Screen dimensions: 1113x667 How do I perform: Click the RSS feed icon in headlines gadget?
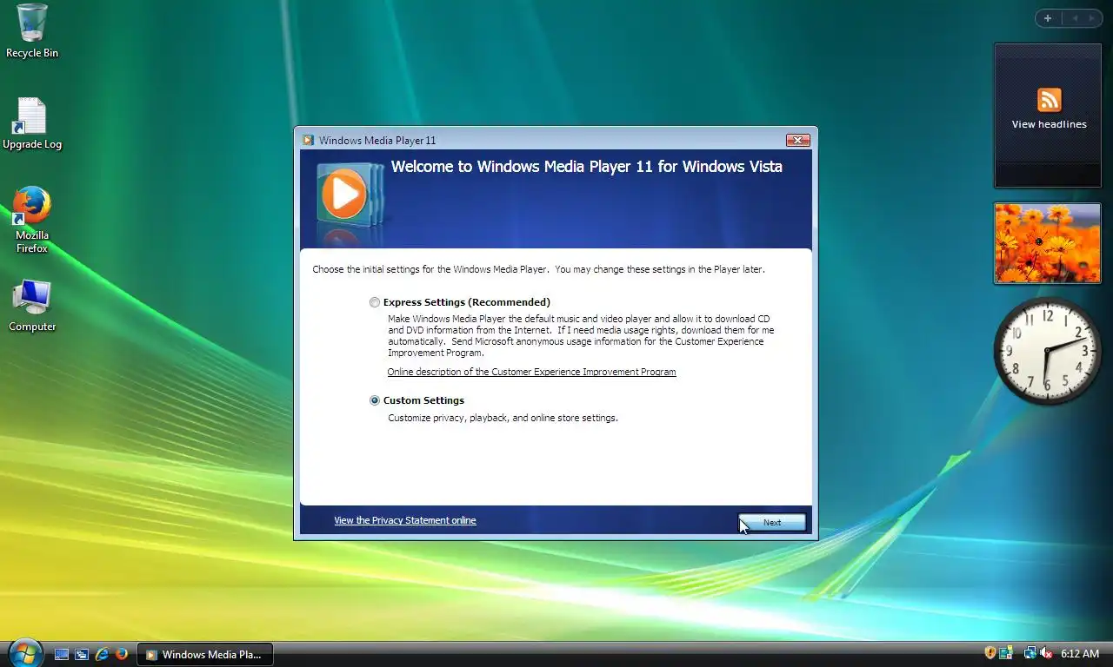point(1049,99)
